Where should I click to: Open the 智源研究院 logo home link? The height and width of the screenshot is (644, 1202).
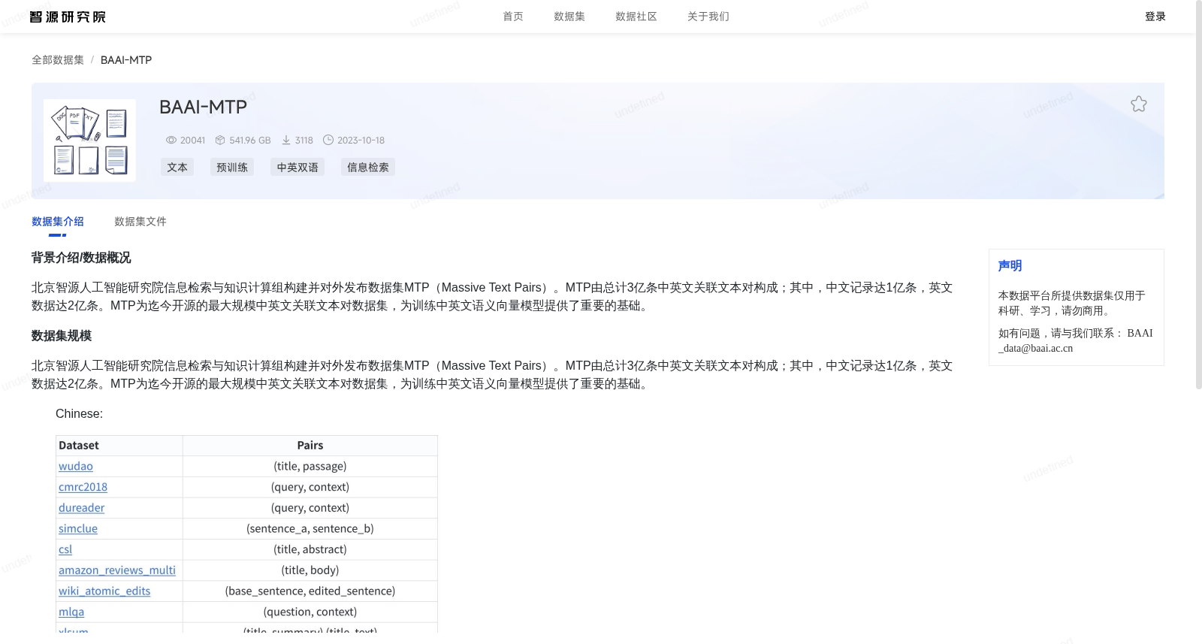pos(68,17)
